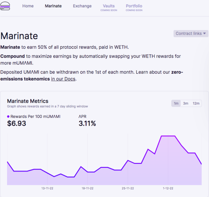Select the 1m time range
This screenshot has width=209, height=197.
[x=176, y=103]
